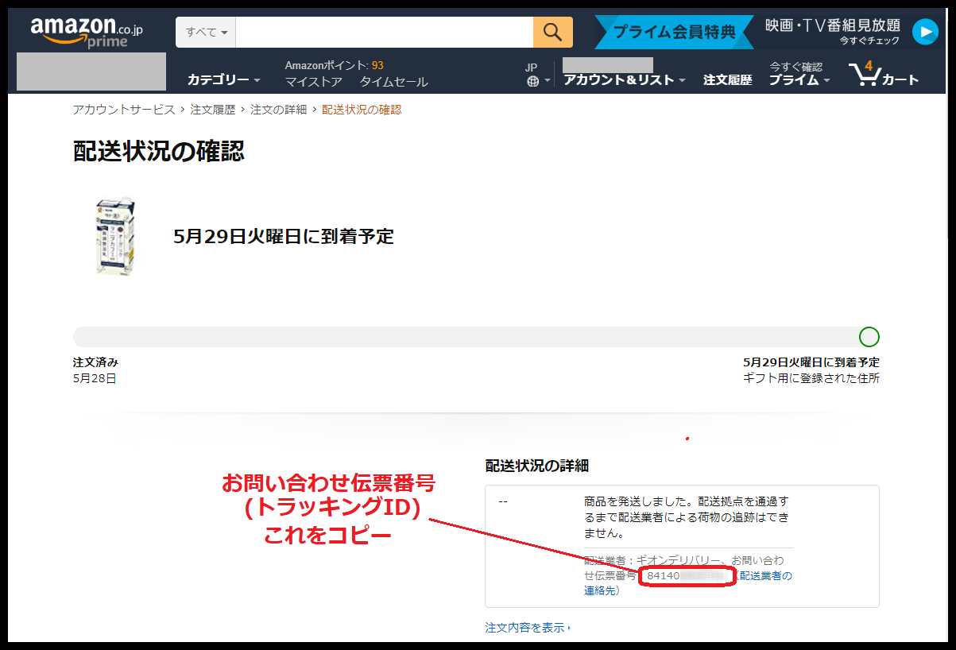This screenshot has height=650, width=956.
Task: Click the 注文内容を表示 link
Action: point(528,628)
